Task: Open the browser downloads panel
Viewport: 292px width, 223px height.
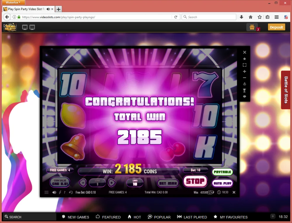Action: coord(241,17)
